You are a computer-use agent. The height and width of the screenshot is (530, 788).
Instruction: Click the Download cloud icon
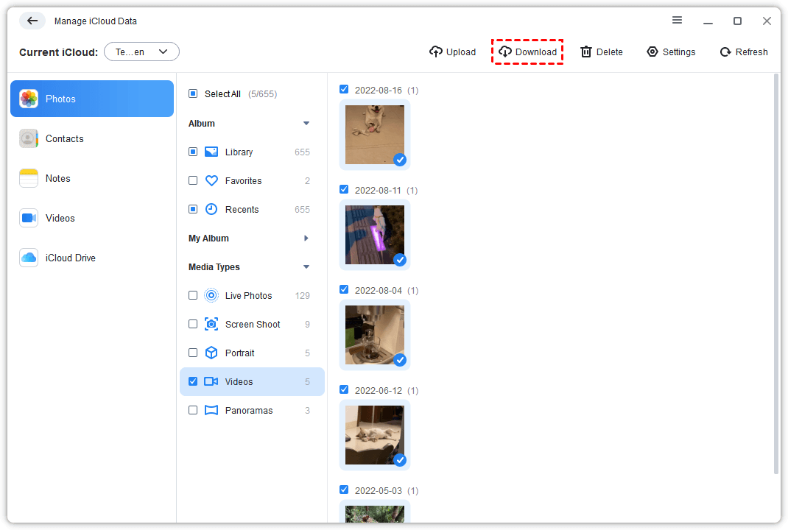[x=505, y=52]
